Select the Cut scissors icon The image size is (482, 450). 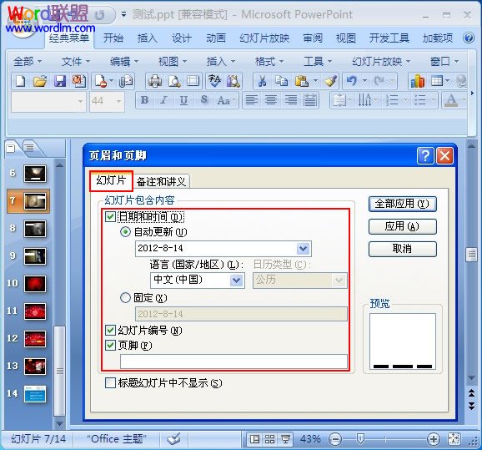(x=262, y=81)
